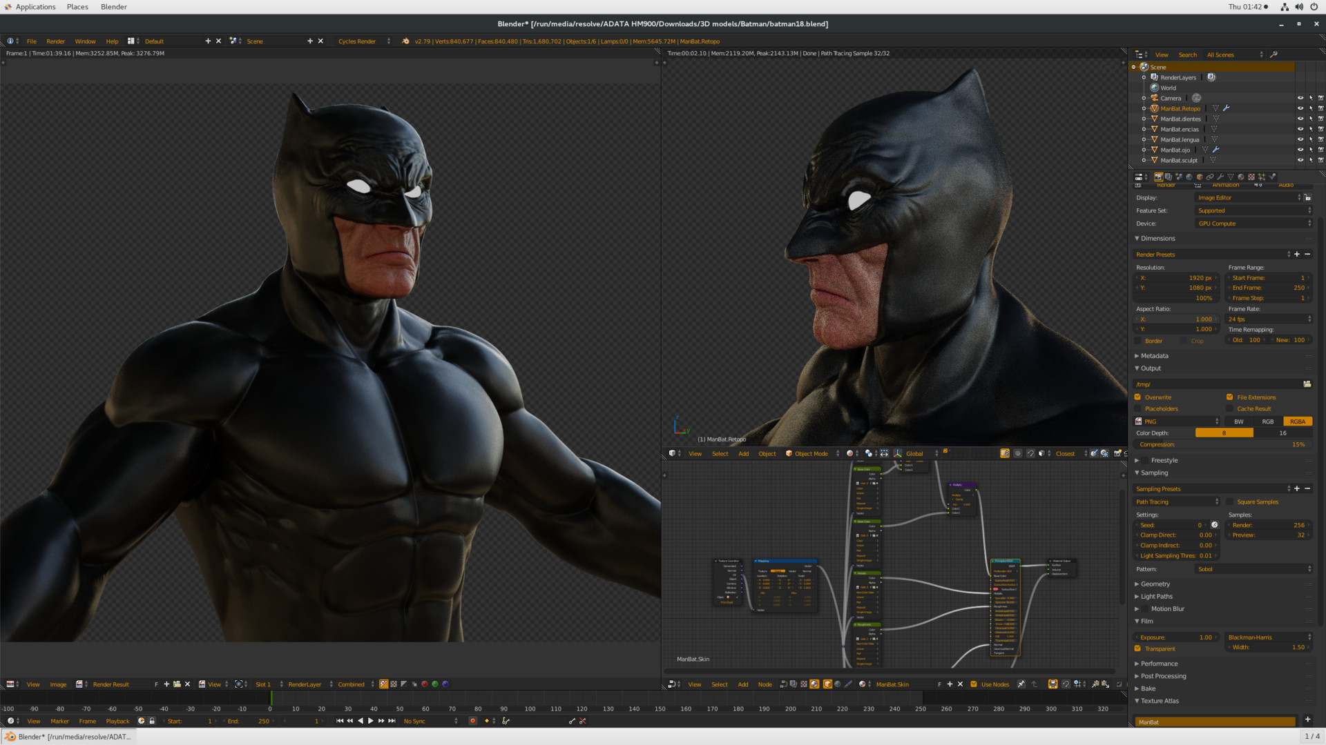Select RGBA output color mode
Screen dimensions: 1326x745
(x=1297, y=421)
